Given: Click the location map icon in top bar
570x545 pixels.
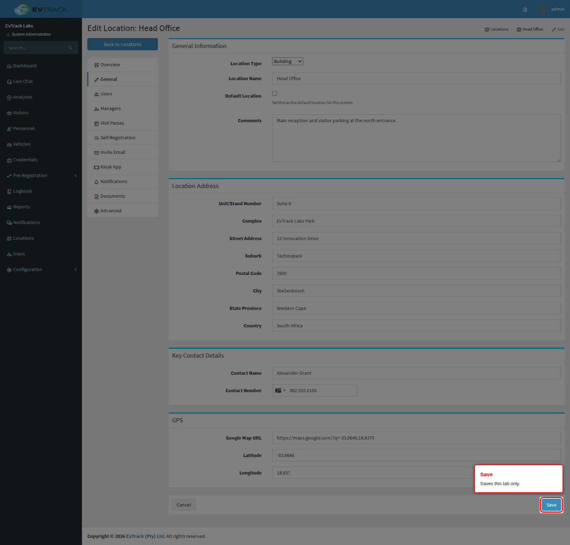Looking at the screenshot, I should (525, 10).
